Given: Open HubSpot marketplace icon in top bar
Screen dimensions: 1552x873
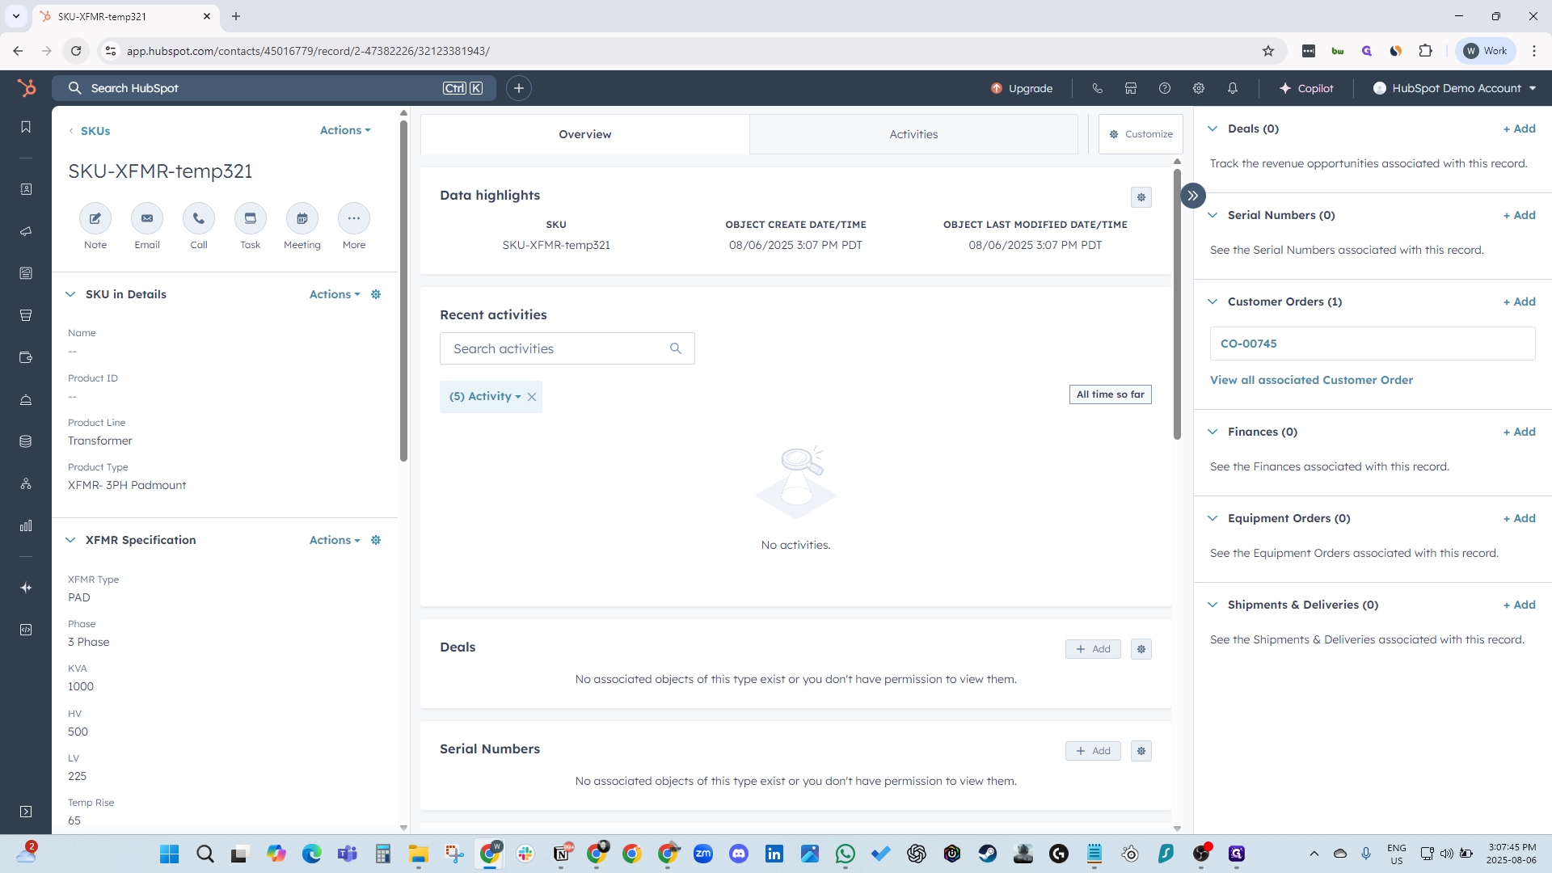Looking at the screenshot, I should tap(1131, 88).
